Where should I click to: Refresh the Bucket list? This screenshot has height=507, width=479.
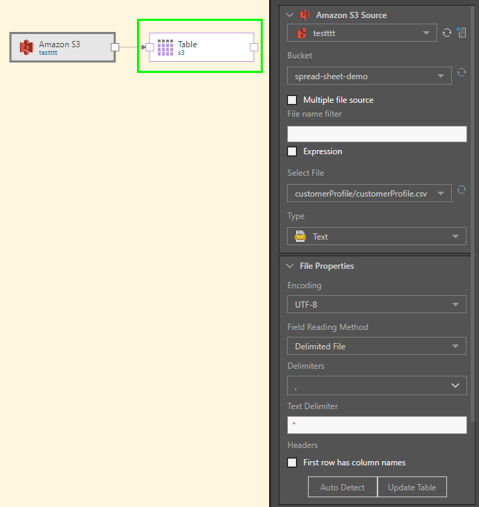coord(462,72)
